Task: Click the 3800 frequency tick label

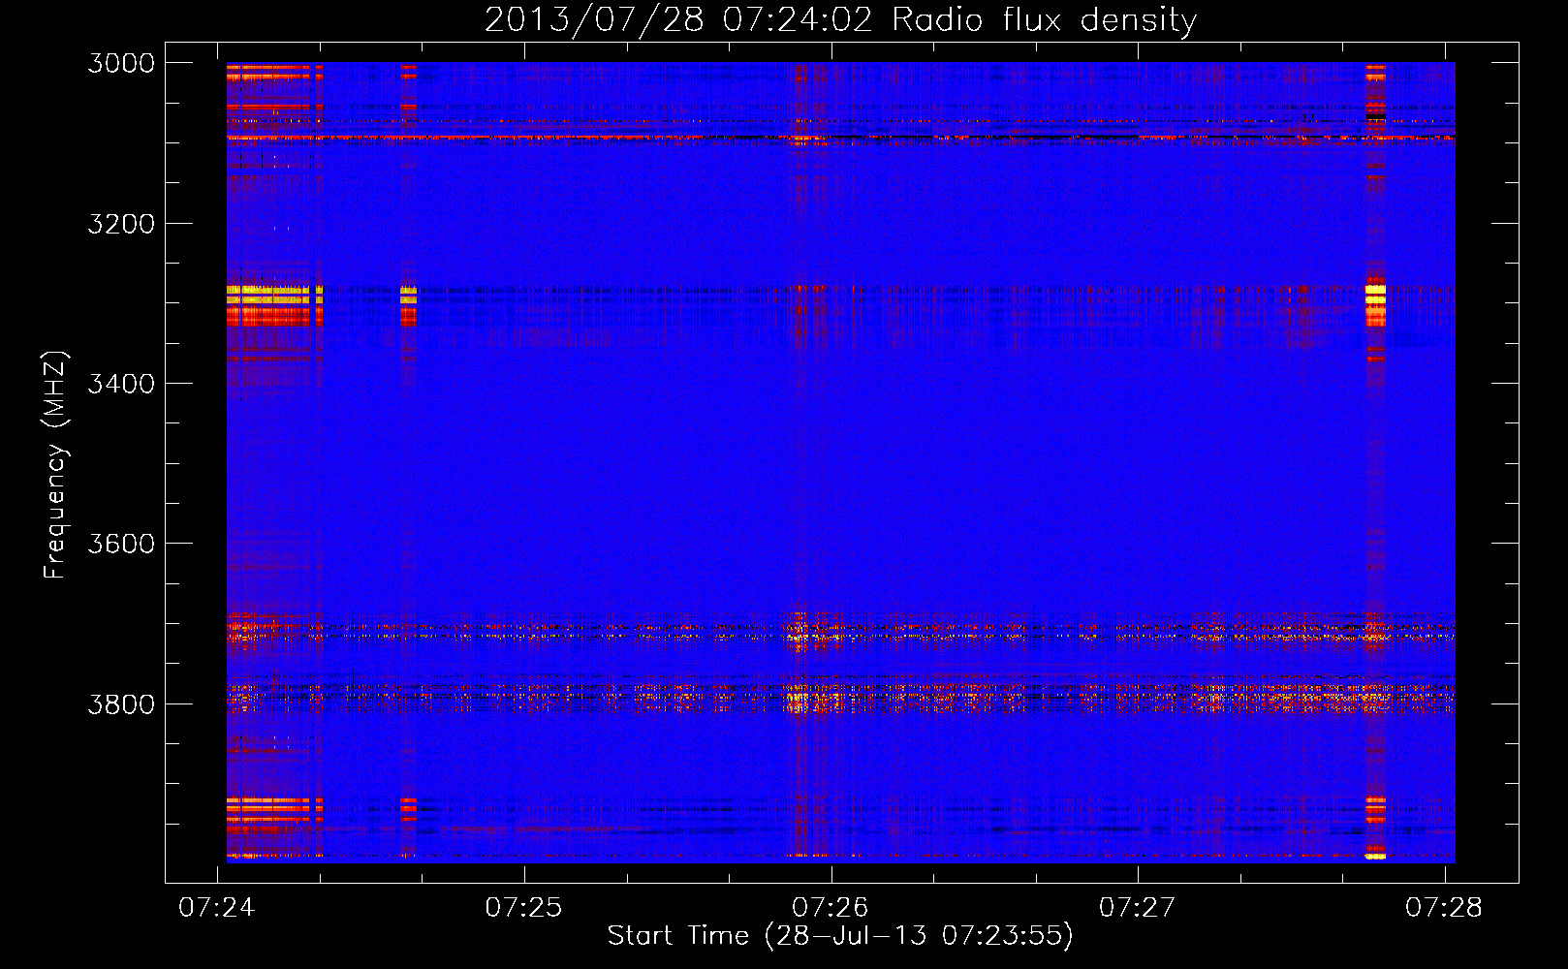Action: (x=121, y=703)
